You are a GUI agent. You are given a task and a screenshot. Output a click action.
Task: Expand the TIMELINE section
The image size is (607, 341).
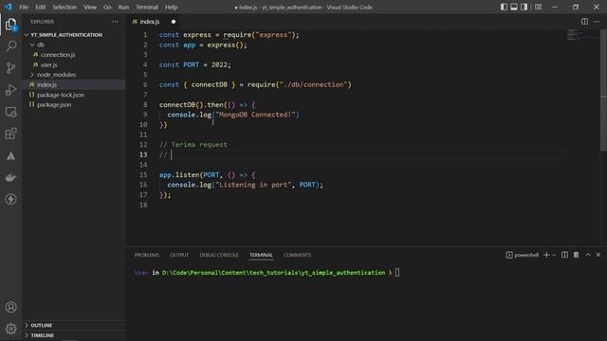click(x=27, y=335)
